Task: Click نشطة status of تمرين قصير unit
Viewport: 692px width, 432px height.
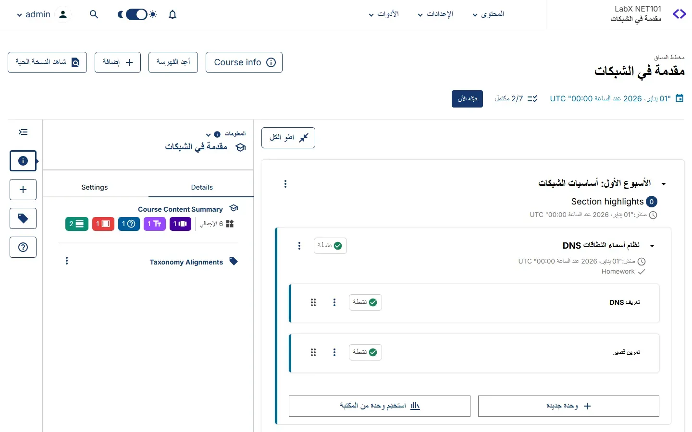Action: point(365,352)
